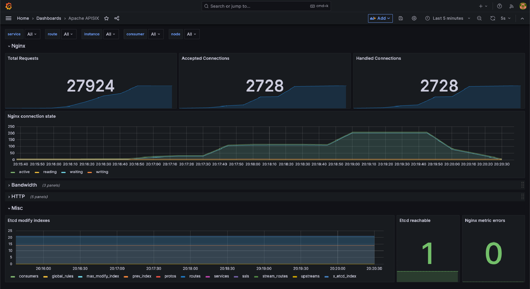This screenshot has width=530, height=289.
Task: Open the Nginx connection state panel title
Action: click(32, 116)
